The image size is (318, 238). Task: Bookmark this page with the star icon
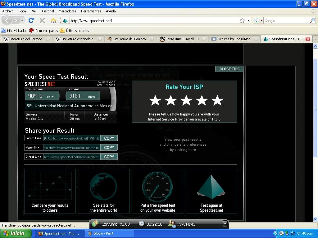coord(242,21)
